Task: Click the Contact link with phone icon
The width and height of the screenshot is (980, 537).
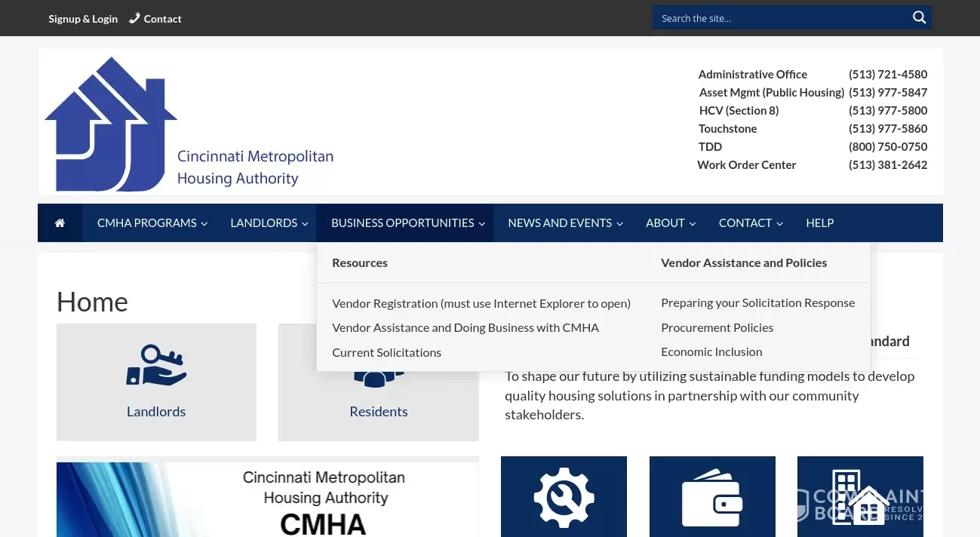Action: [155, 19]
